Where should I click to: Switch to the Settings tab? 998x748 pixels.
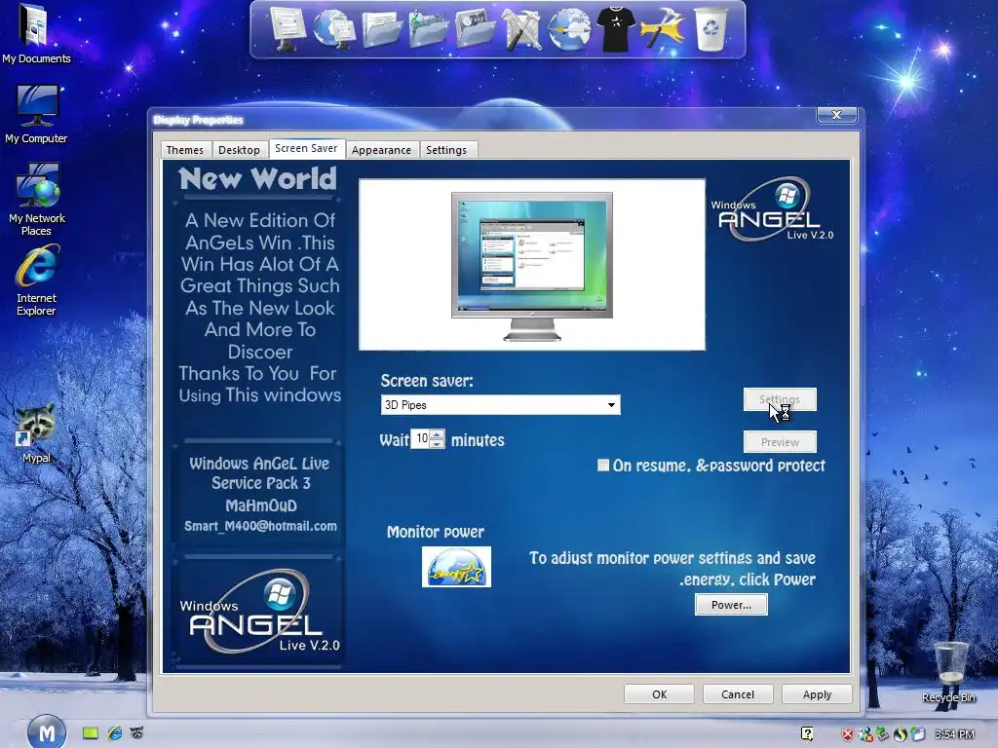tap(446, 150)
